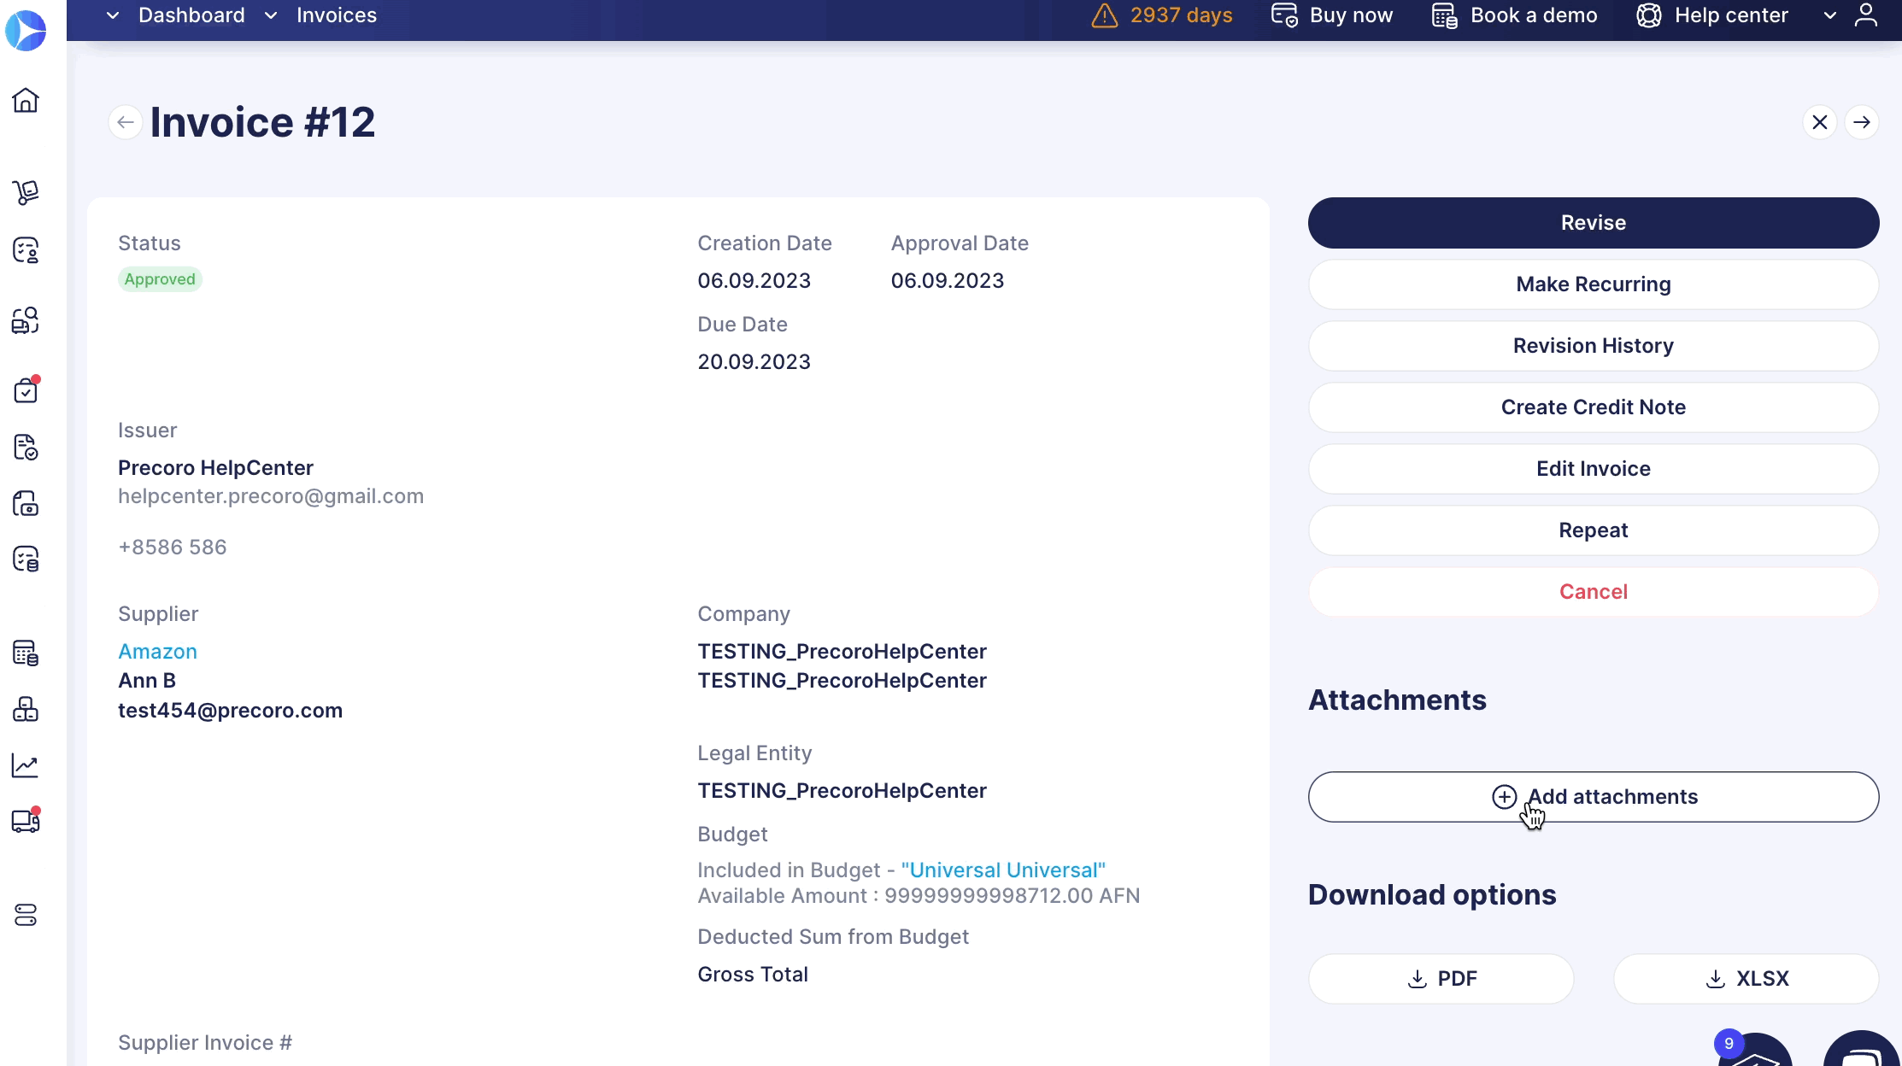Image resolution: width=1902 pixels, height=1066 pixels.
Task: Click Add attachments
Action: click(x=1594, y=797)
